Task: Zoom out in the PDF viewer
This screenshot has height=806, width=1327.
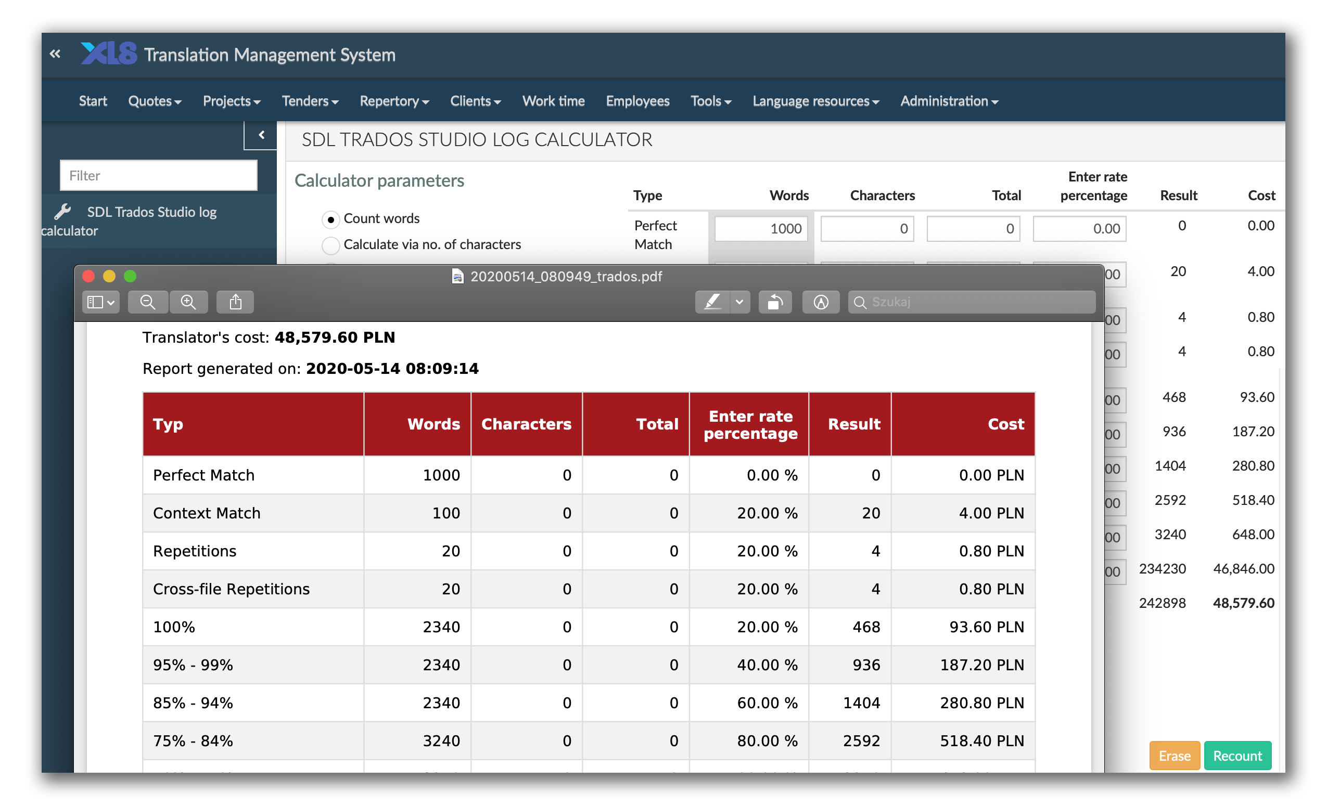Action: coord(148,303)
